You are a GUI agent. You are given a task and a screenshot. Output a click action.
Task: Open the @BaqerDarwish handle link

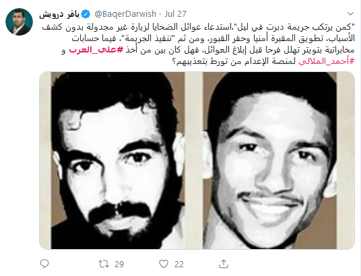125,14
